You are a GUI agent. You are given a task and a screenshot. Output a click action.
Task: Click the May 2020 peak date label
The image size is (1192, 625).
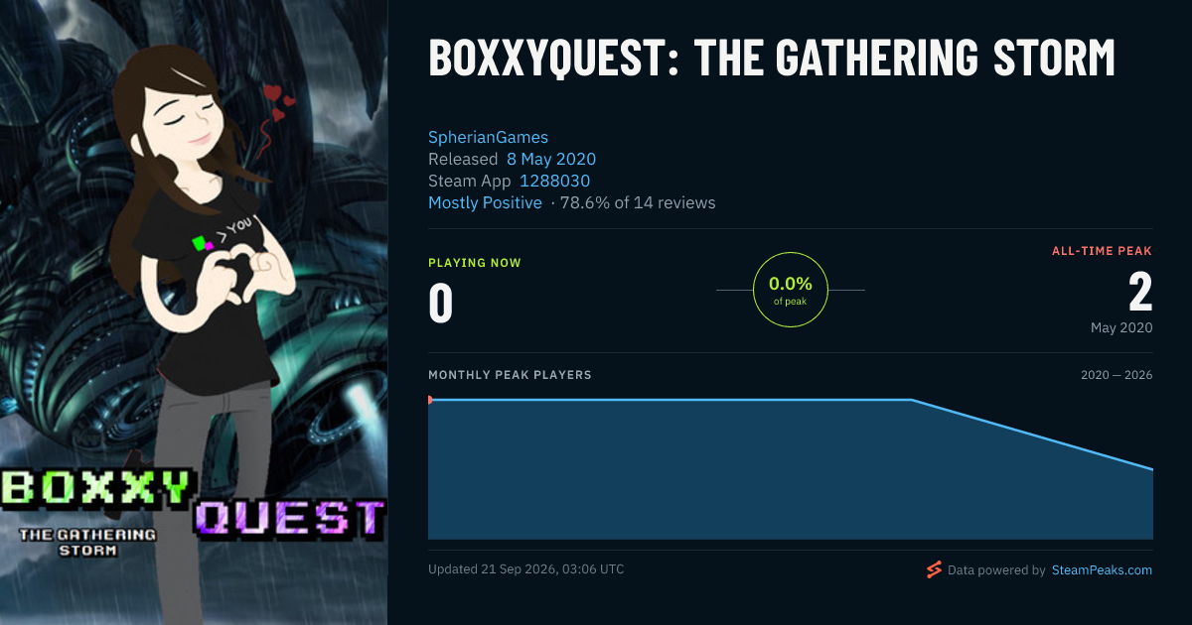point(1121,327)
